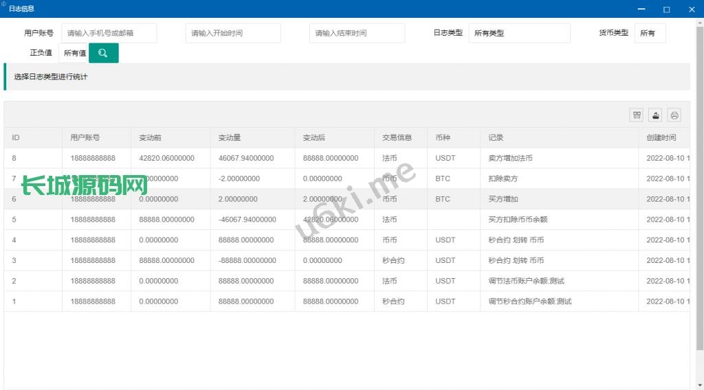Click the start time input field
This screenshot has width=704, height=390.
pos(232,33)
